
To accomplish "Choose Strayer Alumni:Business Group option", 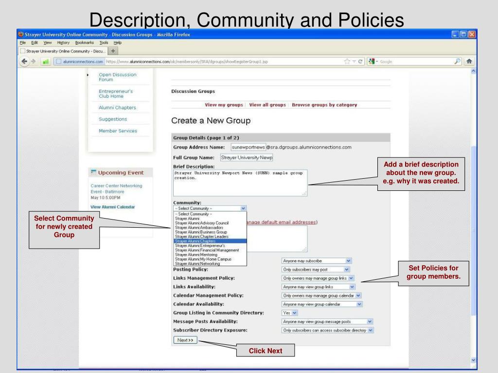I will tap(210, 232).
